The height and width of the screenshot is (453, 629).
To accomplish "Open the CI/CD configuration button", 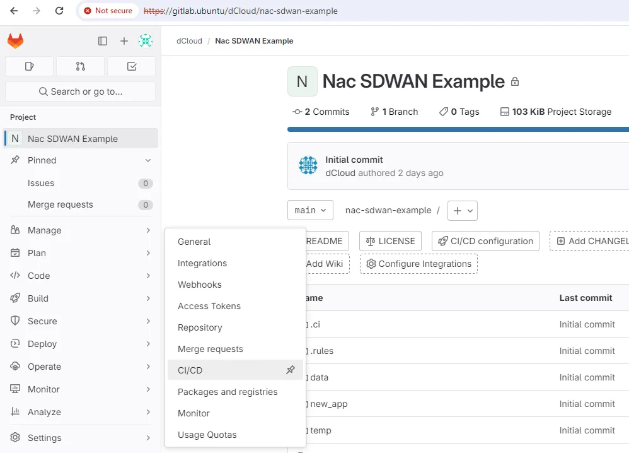I will coord(485,241).
